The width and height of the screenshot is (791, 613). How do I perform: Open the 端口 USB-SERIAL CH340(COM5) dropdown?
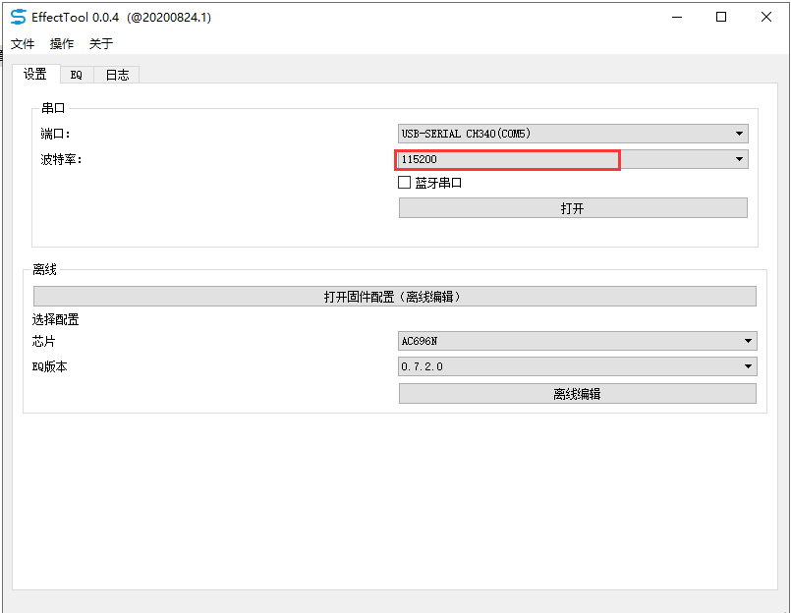[573, 134]
